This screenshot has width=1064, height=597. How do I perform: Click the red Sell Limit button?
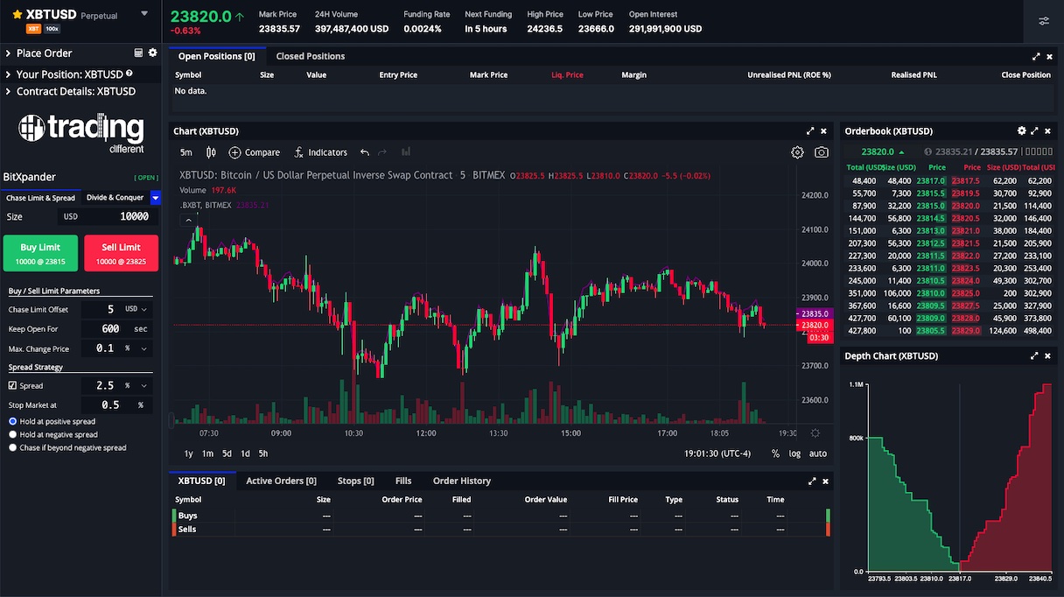tap(120, 252)
